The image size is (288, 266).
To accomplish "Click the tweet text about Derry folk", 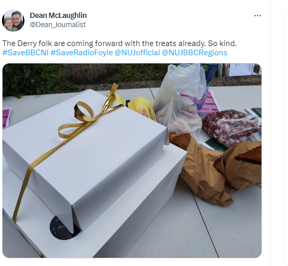I will tap(119, 43).
